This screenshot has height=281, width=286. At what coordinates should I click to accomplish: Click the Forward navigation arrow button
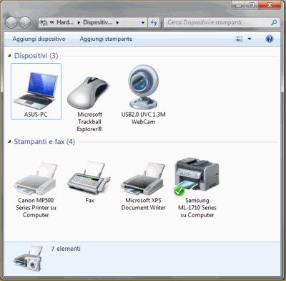pos(25,23)
